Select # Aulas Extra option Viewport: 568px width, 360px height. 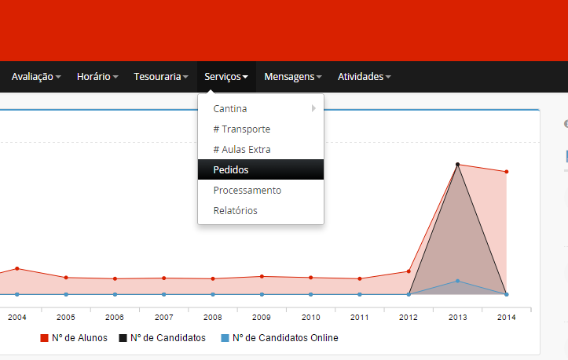click(242, 149)
